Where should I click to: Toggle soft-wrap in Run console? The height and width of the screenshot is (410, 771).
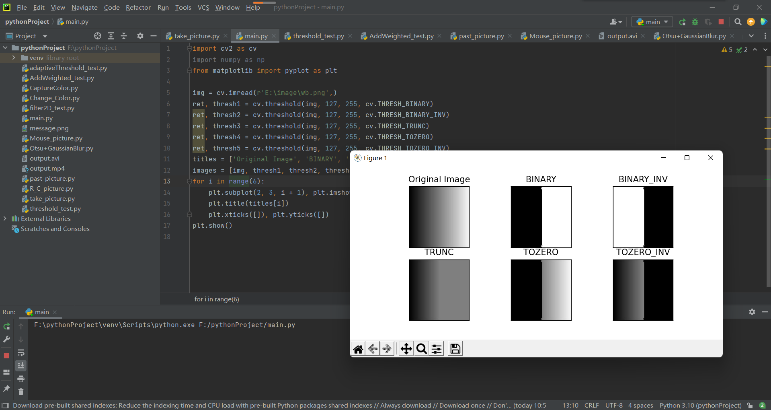(21, 353)
